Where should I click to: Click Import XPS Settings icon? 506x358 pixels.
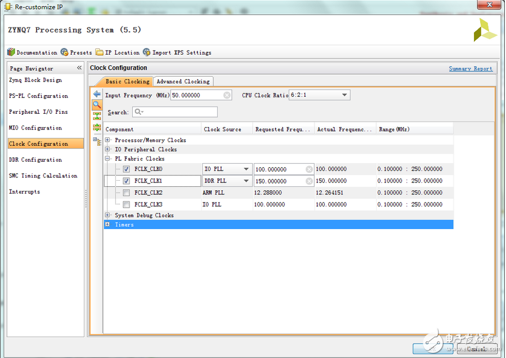click(x=147, y=52)
